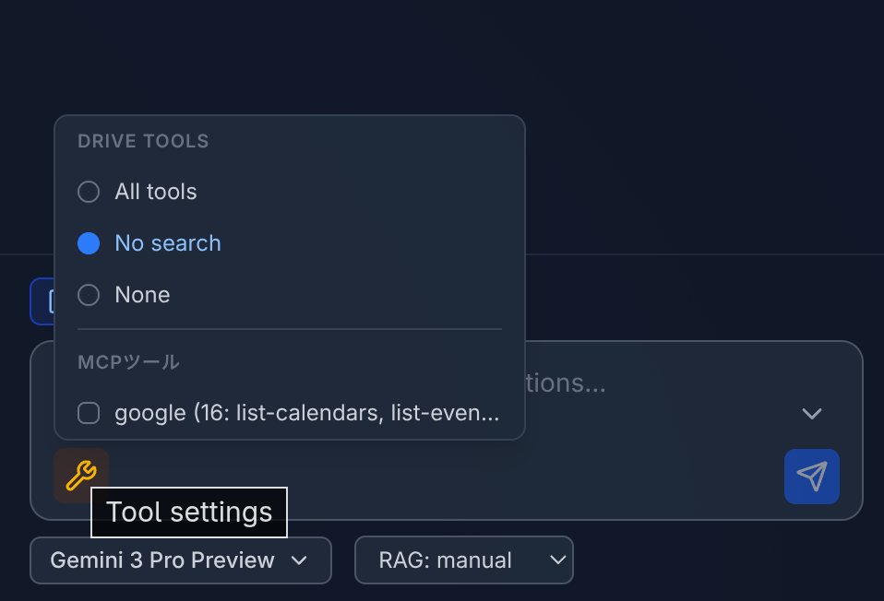The height and width of the screenshot is (601, 884).
Task: Enable the google MCP tools checkbox
Action: (89, 413)
